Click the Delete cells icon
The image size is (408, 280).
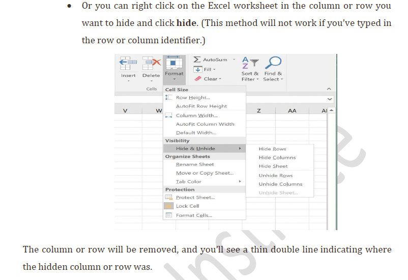(x=151, y=63)
